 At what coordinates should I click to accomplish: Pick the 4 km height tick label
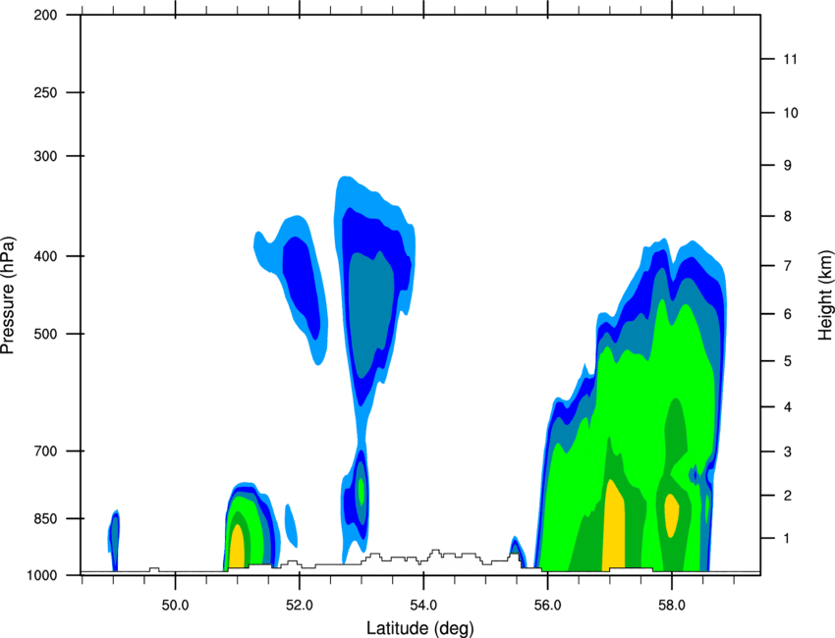(788, 407)
